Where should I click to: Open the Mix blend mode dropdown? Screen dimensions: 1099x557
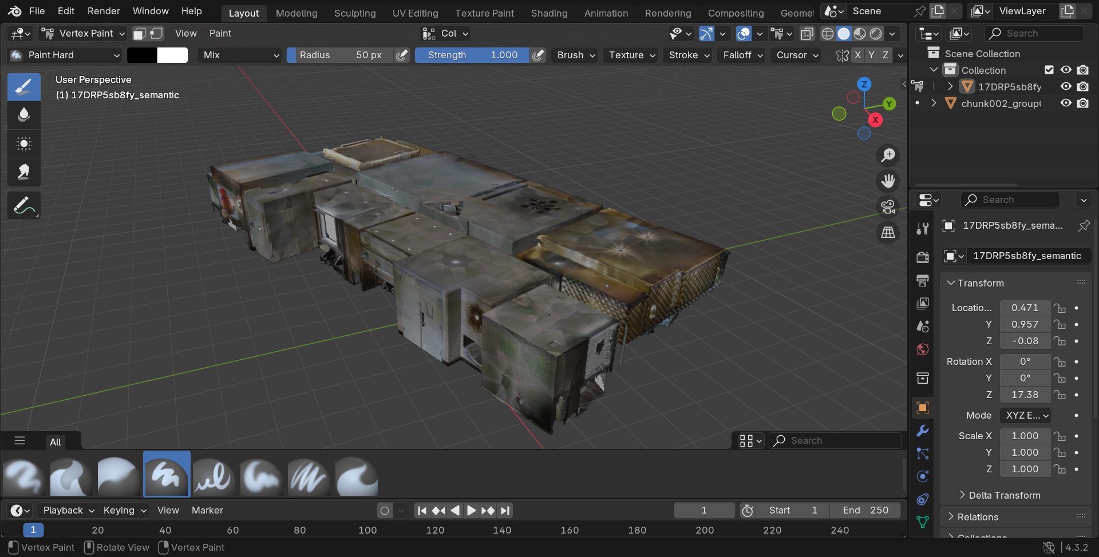point(240,55)
